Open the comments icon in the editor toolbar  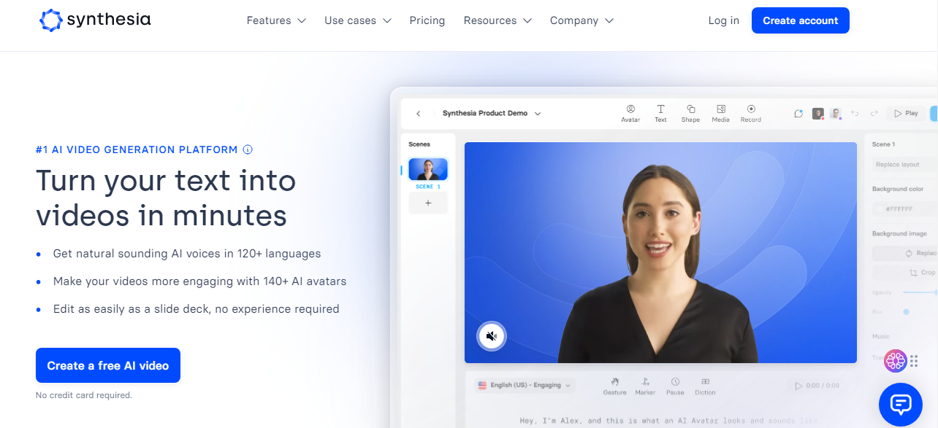(x=798, y=114)
